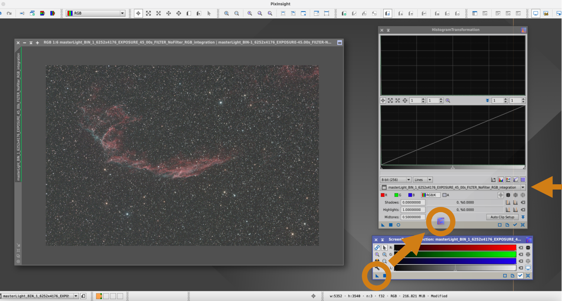Viewport: 562px width, 301px height.
Task: Click crosshair icon in bottom status bar
Action: tap(313, 296)
